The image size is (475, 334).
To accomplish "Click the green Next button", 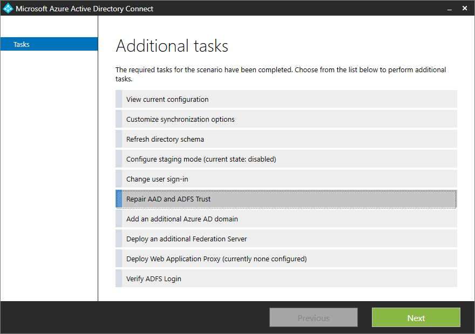I will click(x=416, y=318).
